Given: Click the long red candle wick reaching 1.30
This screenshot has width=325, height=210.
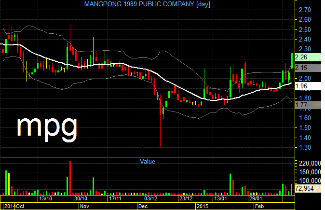Looking at the screenshot, I should (161, 120).
